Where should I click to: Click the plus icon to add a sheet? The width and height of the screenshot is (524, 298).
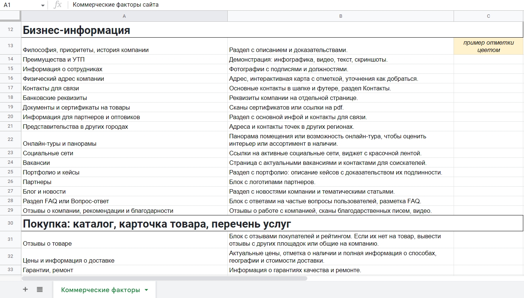[25, 289]
